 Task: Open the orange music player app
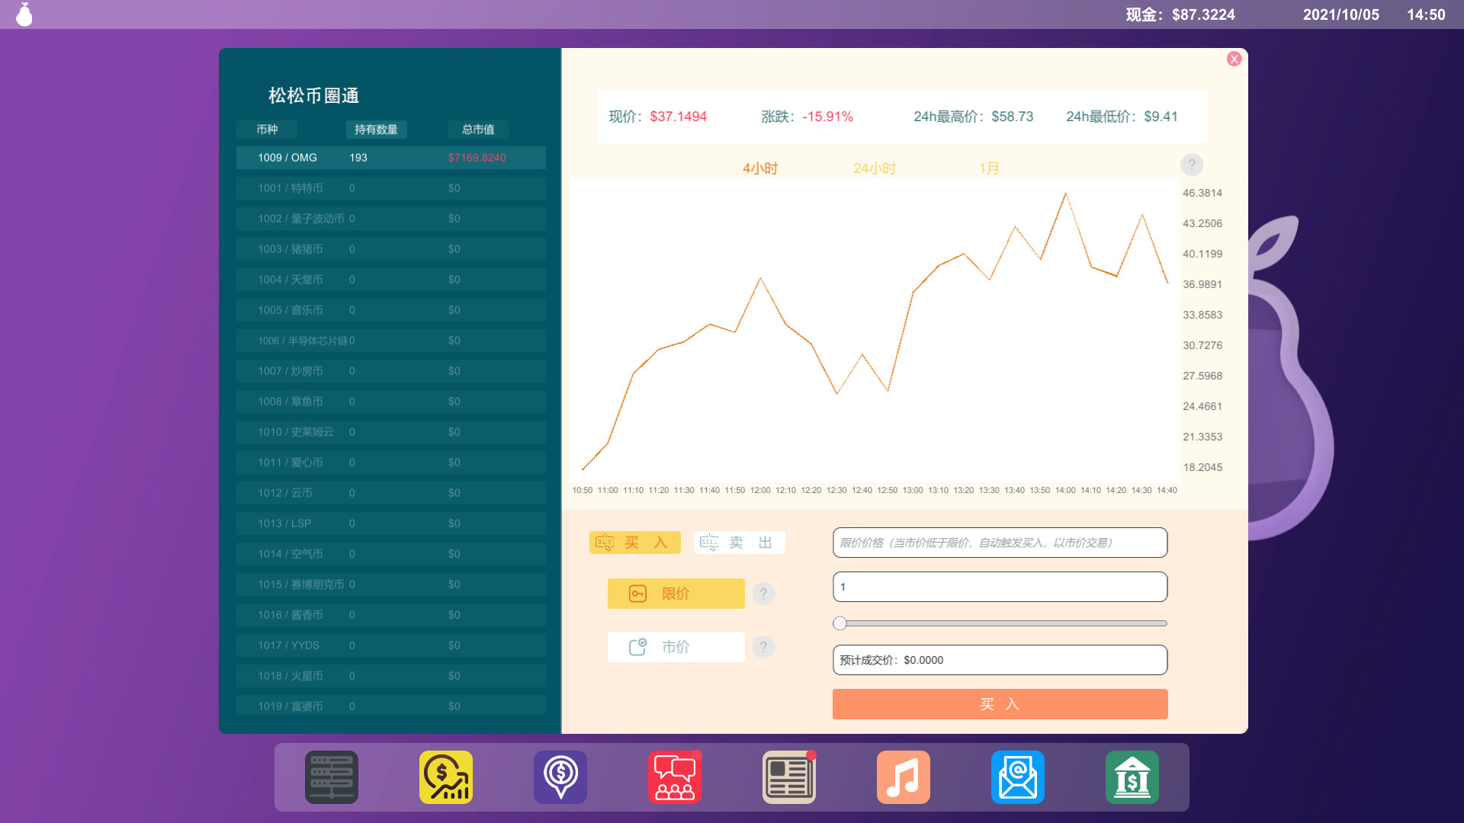tap(903, 777)
